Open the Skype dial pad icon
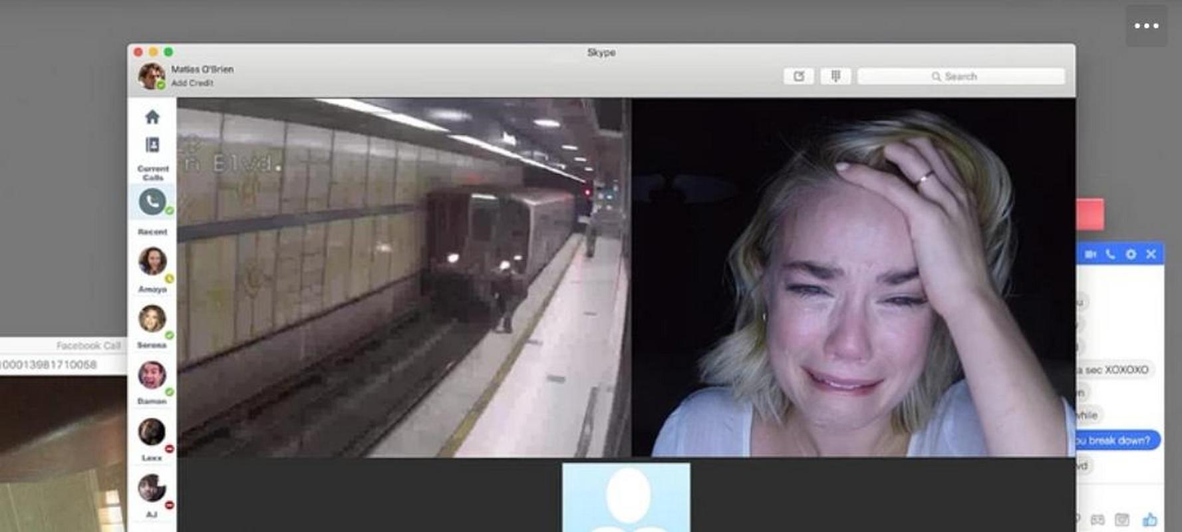This screenshot has width=1182, height=532. point(835,76)
